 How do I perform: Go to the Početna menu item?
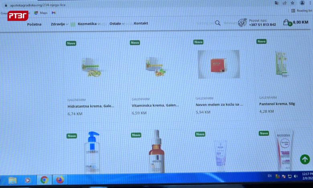tap(34, 24)
